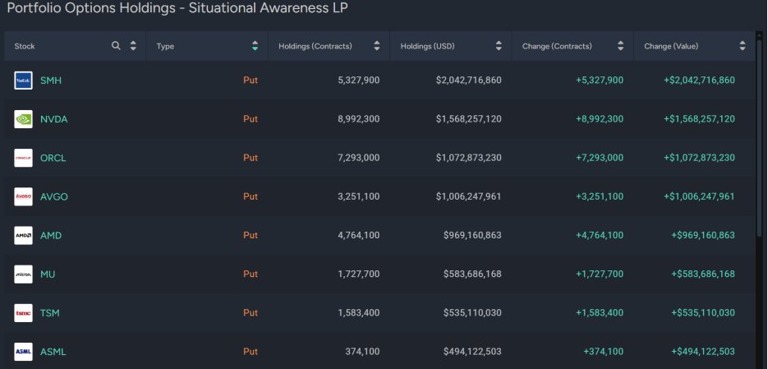Toggle the Type column sort arrows
Image resolution: width=768 pixels, height=369 pixels.
pos(255,46)
